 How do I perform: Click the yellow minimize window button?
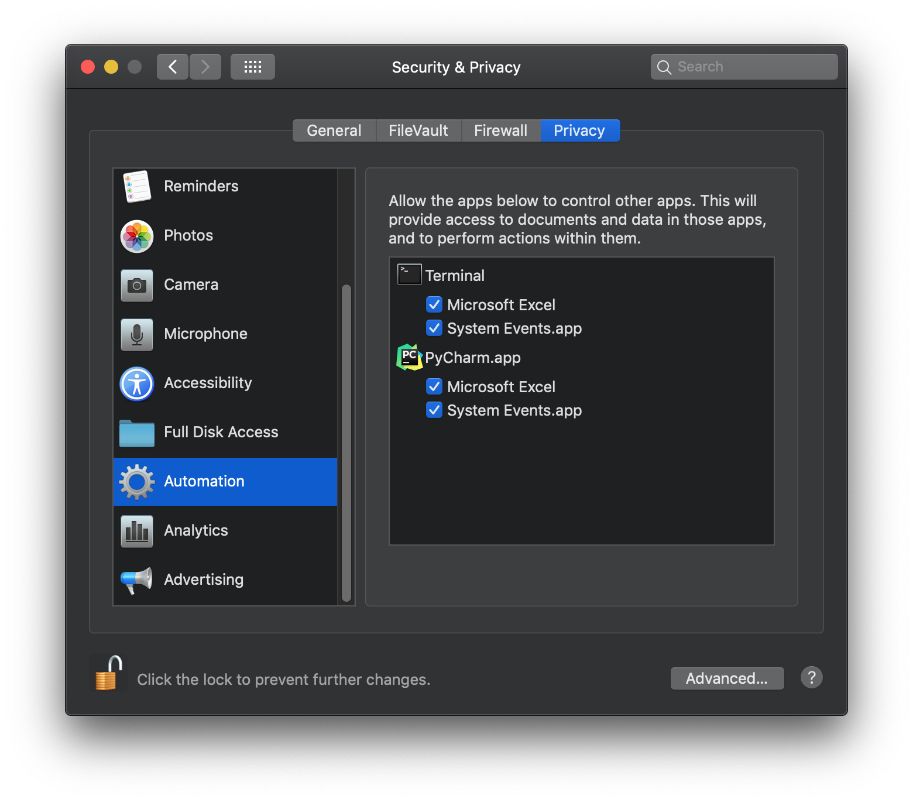click(x=111, y=67)
